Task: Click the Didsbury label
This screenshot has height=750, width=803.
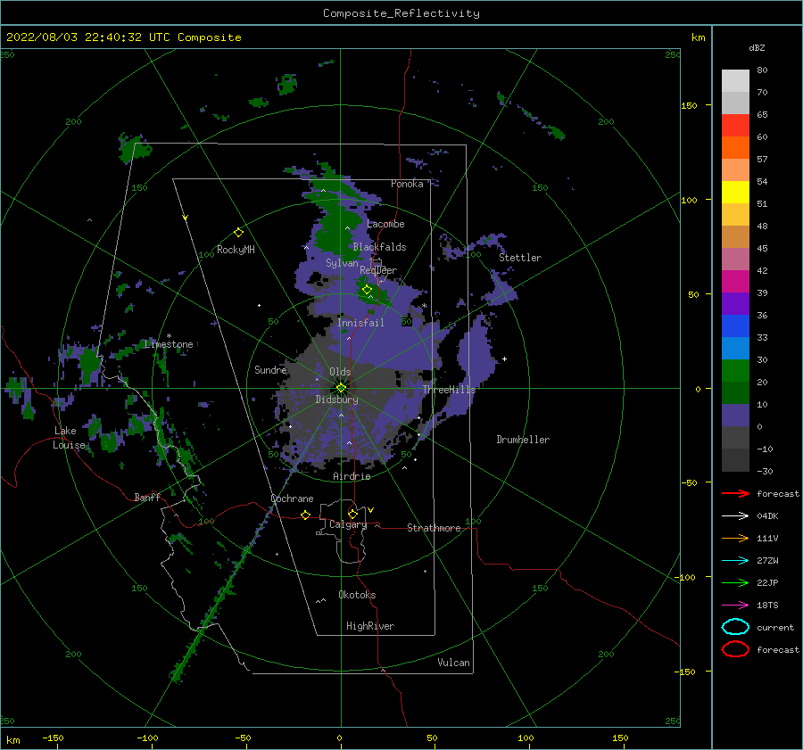Action: 337,400
